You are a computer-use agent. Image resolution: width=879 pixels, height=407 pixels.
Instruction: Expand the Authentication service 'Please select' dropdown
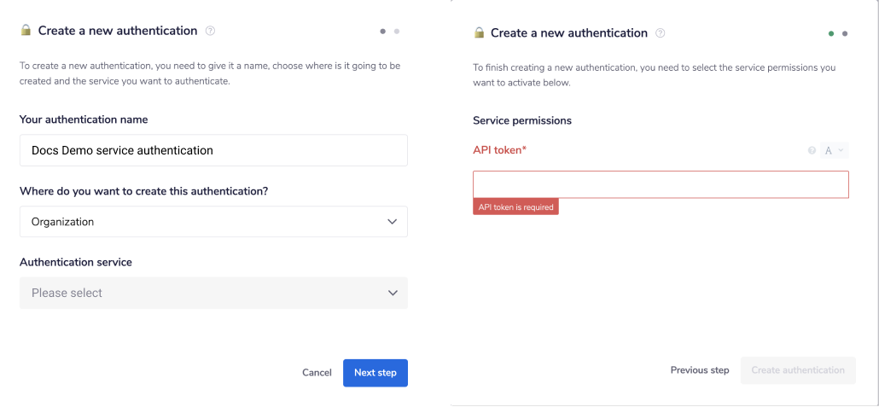coord(213,293)
